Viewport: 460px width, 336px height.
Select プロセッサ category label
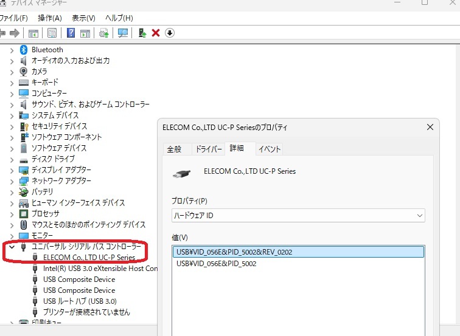(x=46, y=213)
